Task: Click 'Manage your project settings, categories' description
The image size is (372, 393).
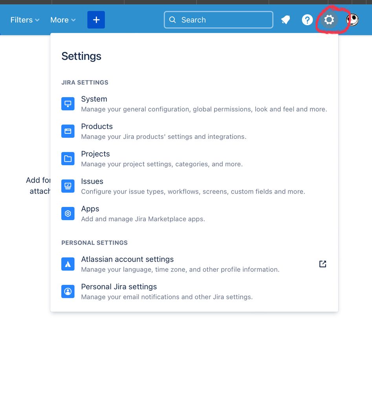Action: point(162,164)
